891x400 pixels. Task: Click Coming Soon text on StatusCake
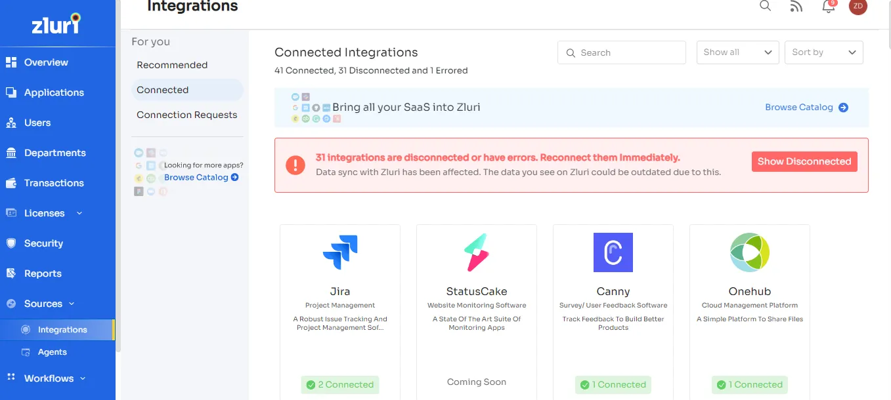[x=477, y=382]
